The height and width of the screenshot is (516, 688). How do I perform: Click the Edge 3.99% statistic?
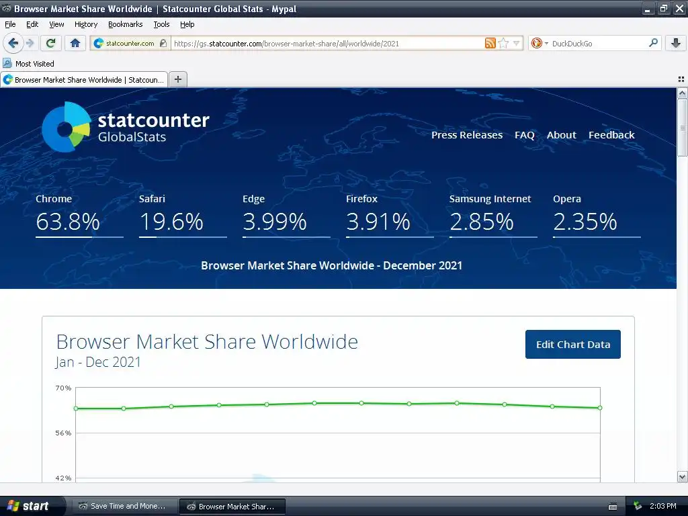pos(286,215)
